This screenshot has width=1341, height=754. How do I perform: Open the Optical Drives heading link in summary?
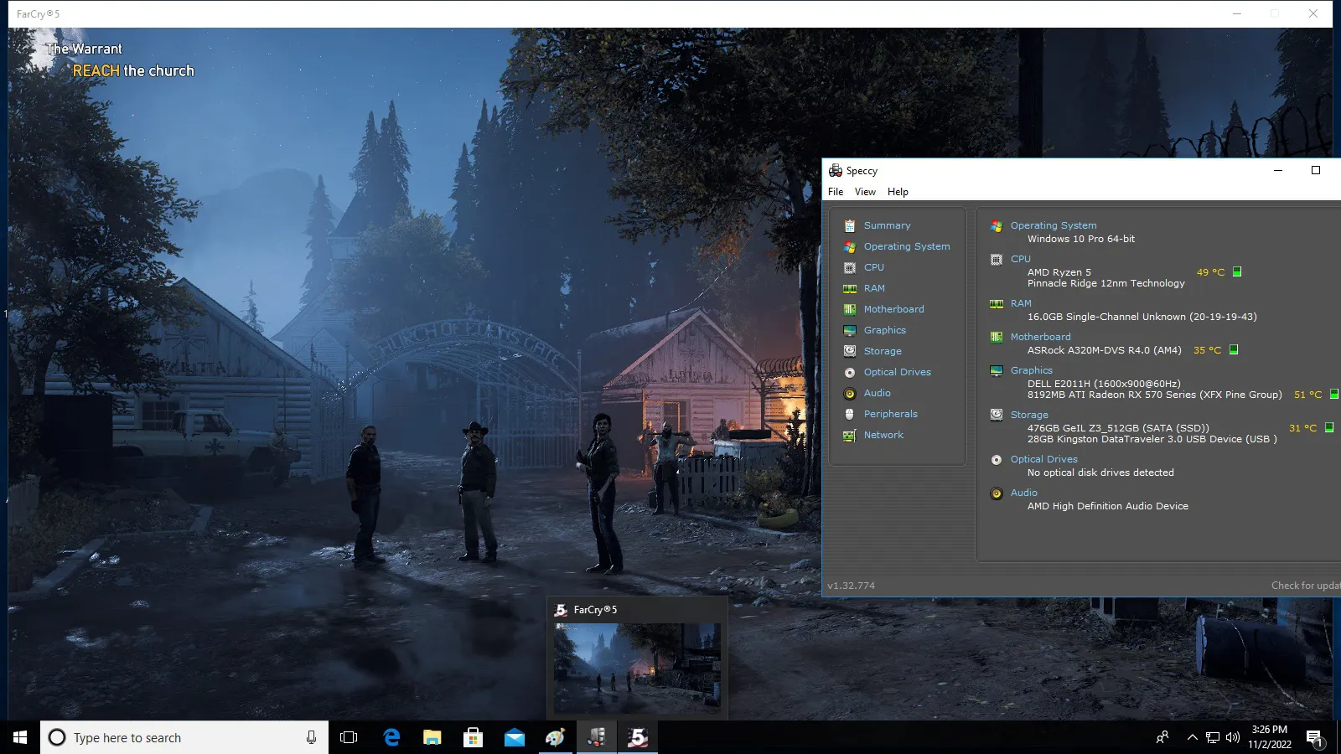pyautogui.click(x=1044, y=459)
